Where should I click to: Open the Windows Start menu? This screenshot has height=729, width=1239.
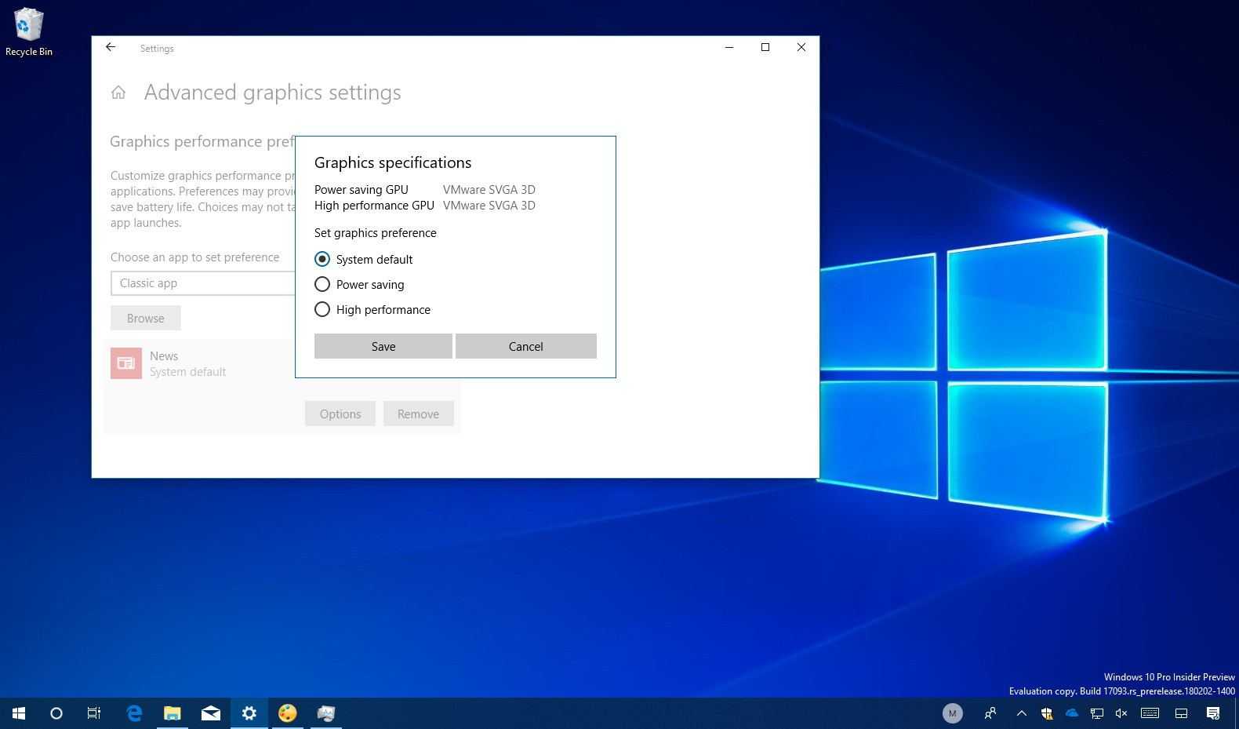click(19, 713)
